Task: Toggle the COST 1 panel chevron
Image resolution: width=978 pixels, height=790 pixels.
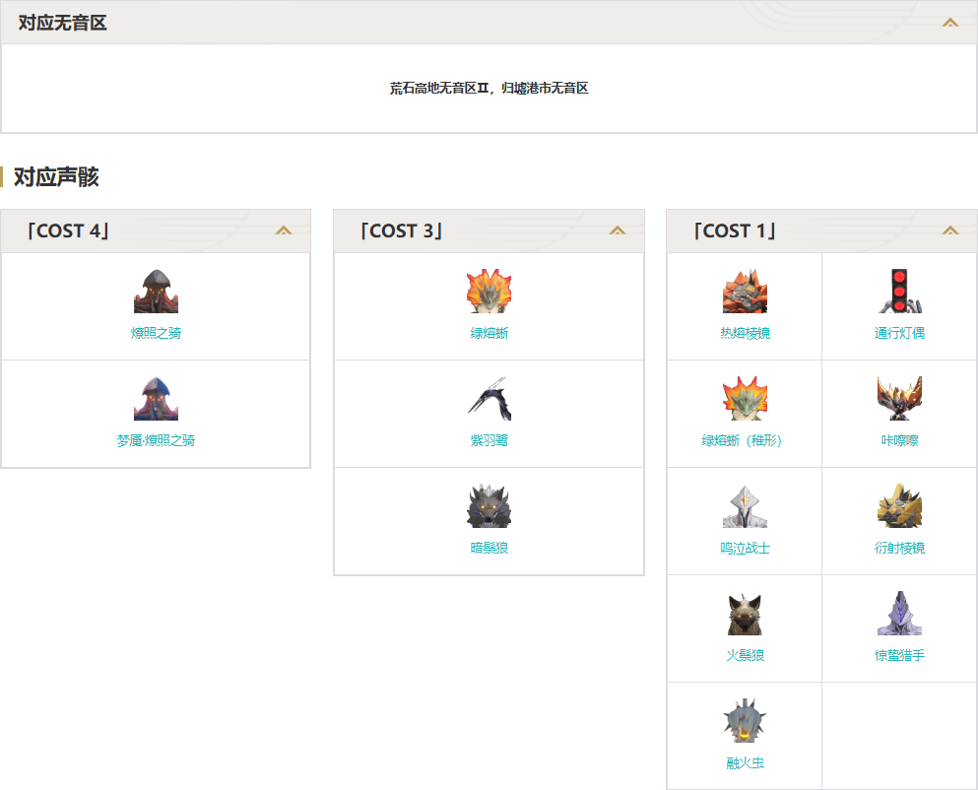Action: point(949,231)
